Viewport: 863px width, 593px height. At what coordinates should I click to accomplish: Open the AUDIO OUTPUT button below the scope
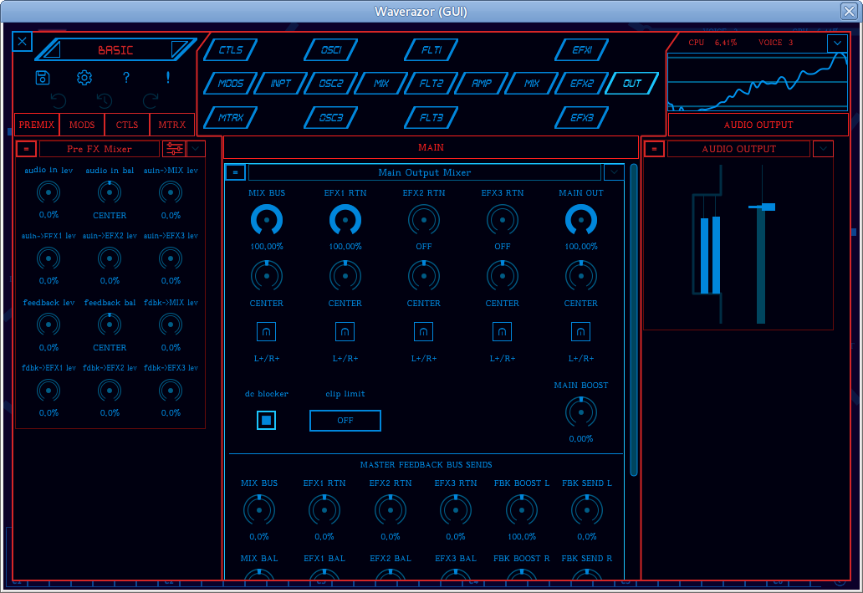click(x=758, y=125)
